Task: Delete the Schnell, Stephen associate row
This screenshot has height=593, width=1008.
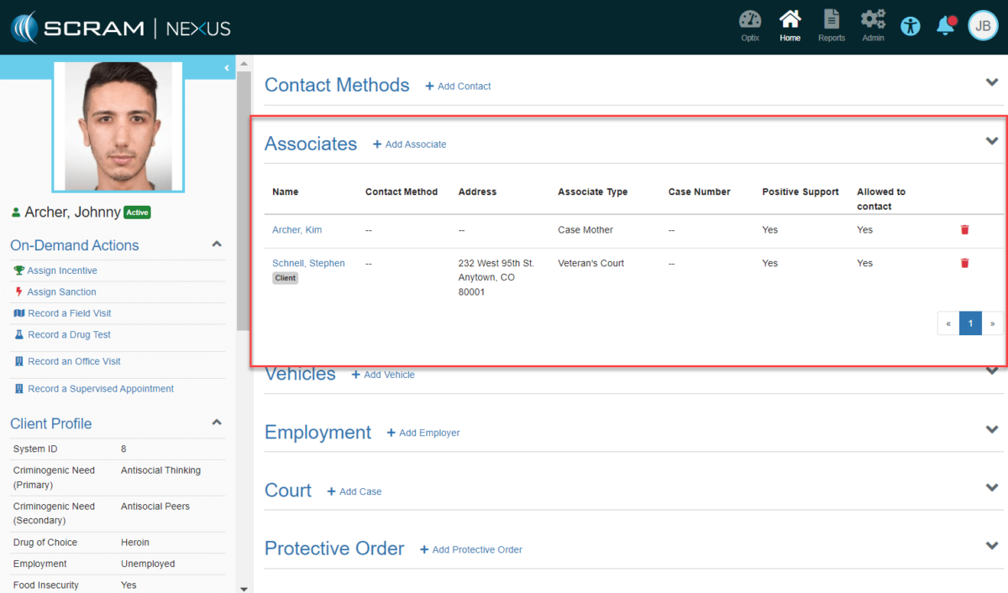Action: point(964,263)
